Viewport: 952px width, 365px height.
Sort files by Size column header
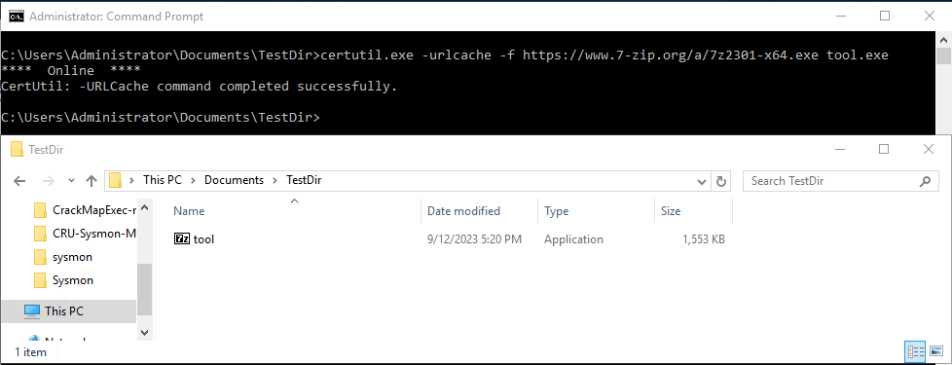671,211
